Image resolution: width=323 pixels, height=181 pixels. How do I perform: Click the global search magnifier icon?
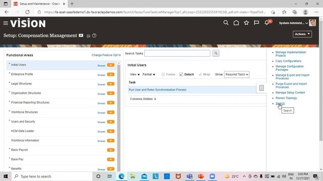click(x=226, y=23)
